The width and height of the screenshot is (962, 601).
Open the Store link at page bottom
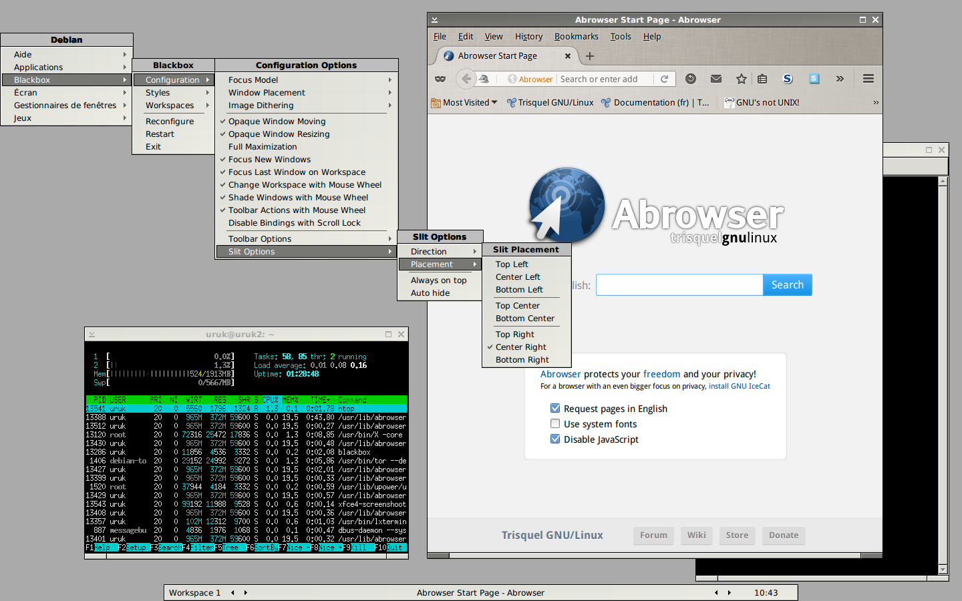click(x=737, y=535)
